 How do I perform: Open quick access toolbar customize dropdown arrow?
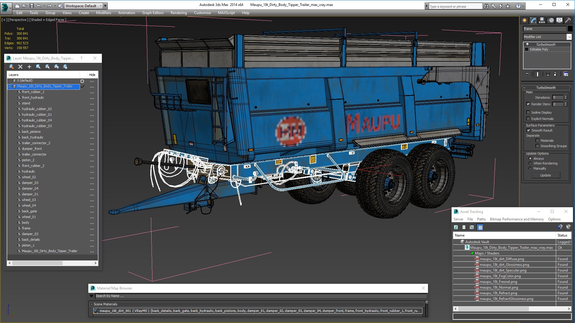(x=105, y=6)
